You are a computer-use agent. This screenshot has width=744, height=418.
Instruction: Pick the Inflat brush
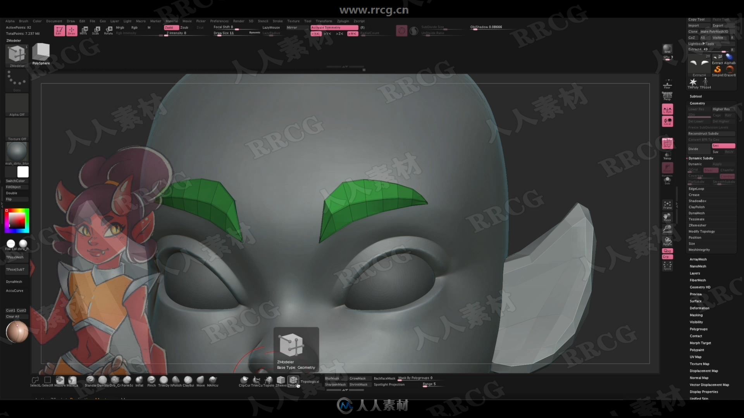tap(139, 381)
